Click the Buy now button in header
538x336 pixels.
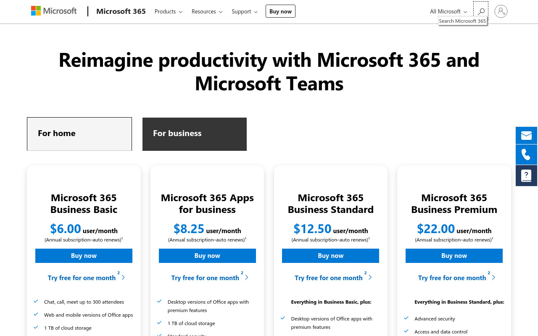[280, 11]
